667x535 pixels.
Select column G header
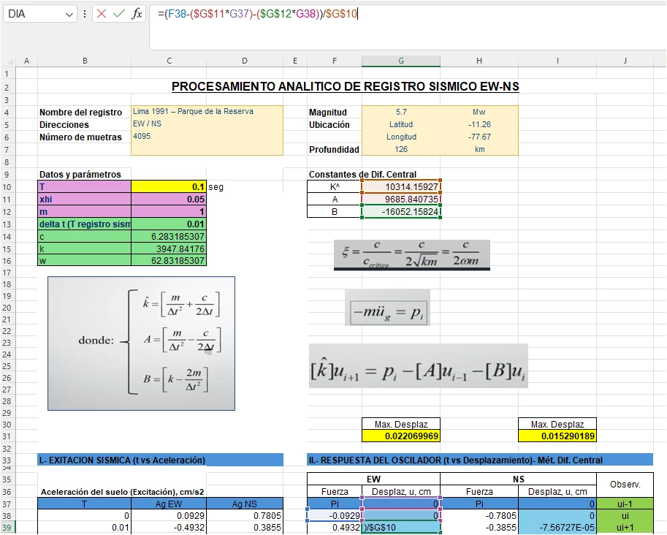coord(400,61)
